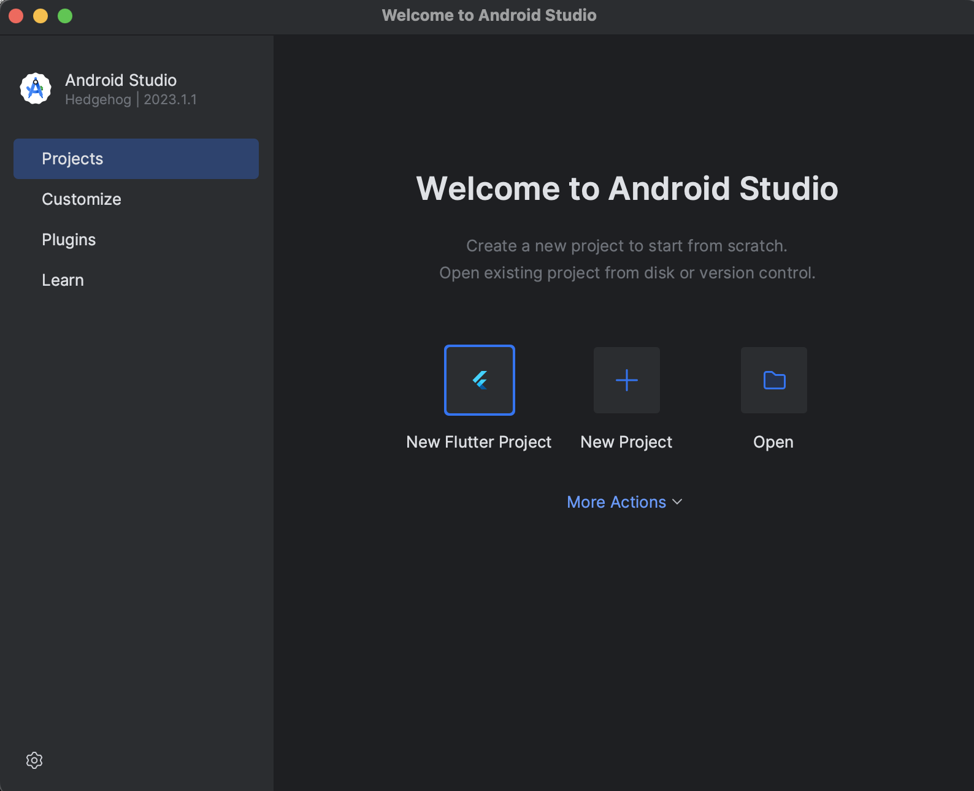Click the Open text label
This screenshot has height=791, width=974.
pos(773,442)
